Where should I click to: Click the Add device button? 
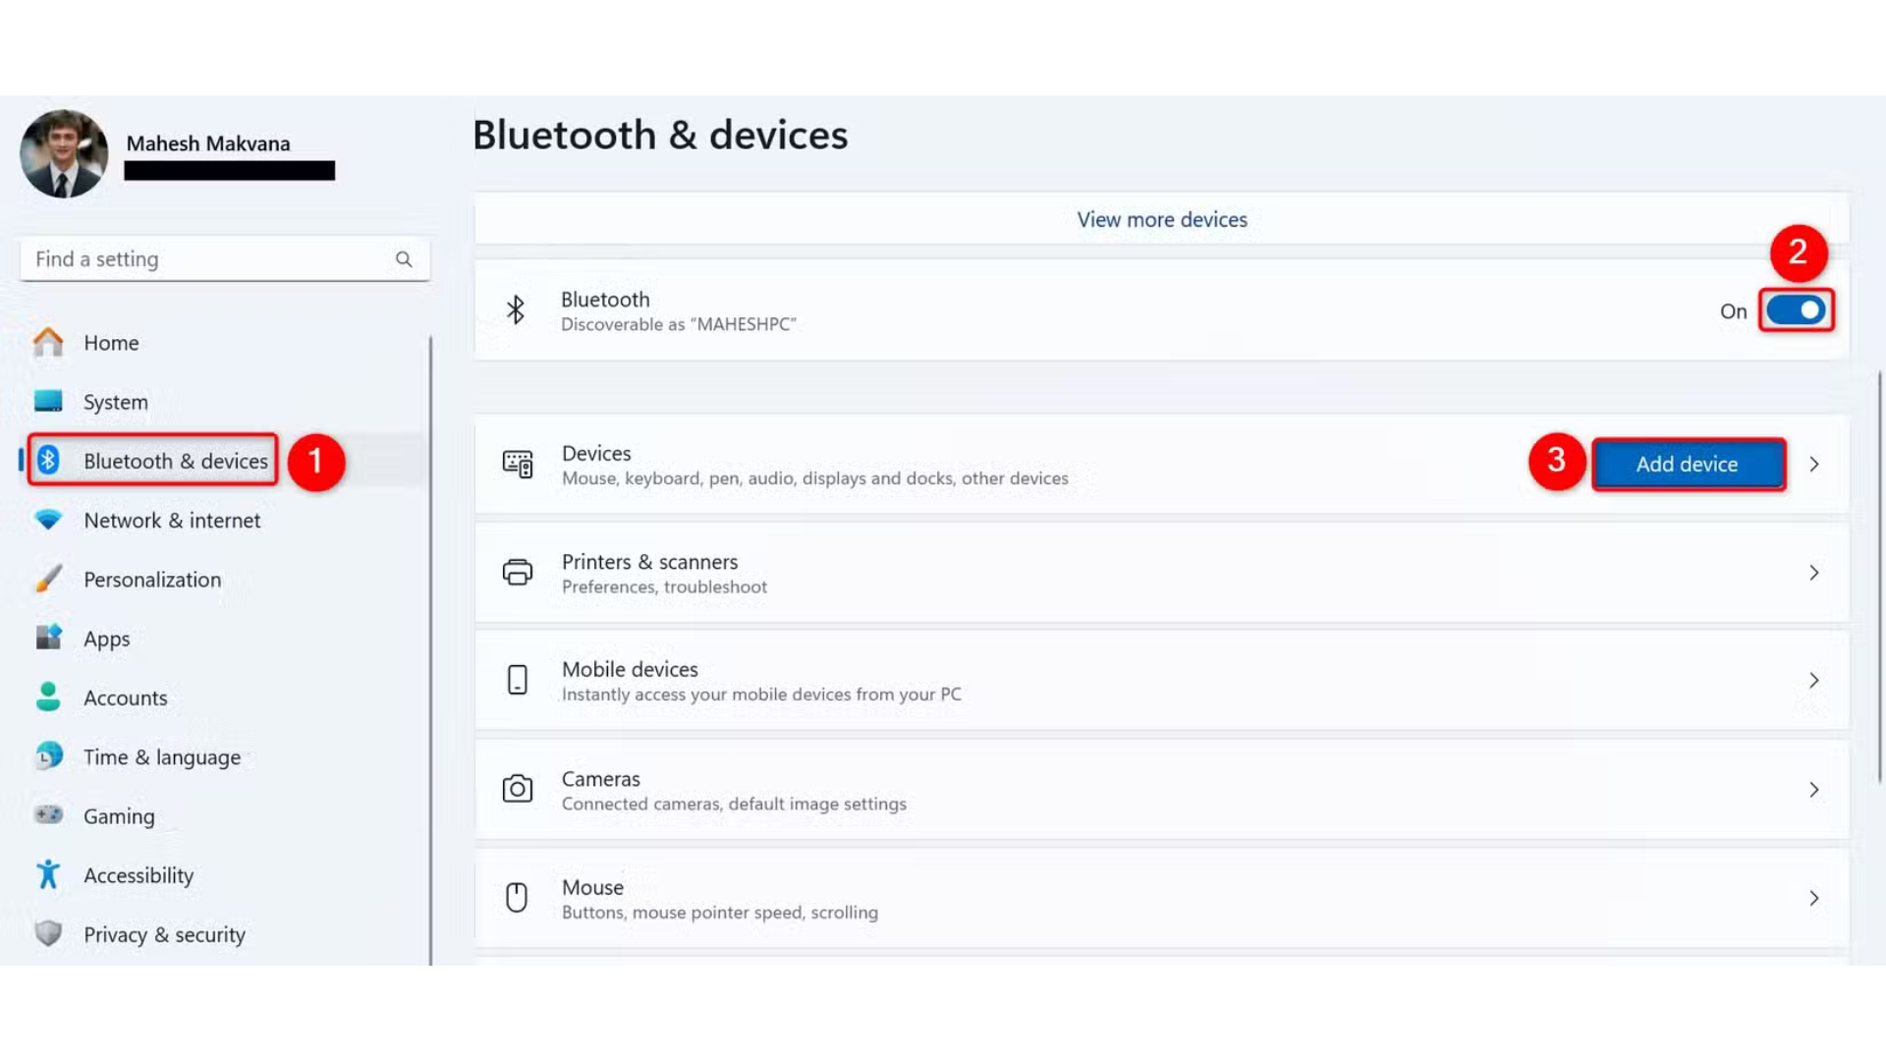pyautogui.click(x=1688, y=464)
